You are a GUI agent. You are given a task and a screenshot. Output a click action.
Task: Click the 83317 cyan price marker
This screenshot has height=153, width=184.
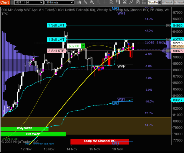click(177, 100)
